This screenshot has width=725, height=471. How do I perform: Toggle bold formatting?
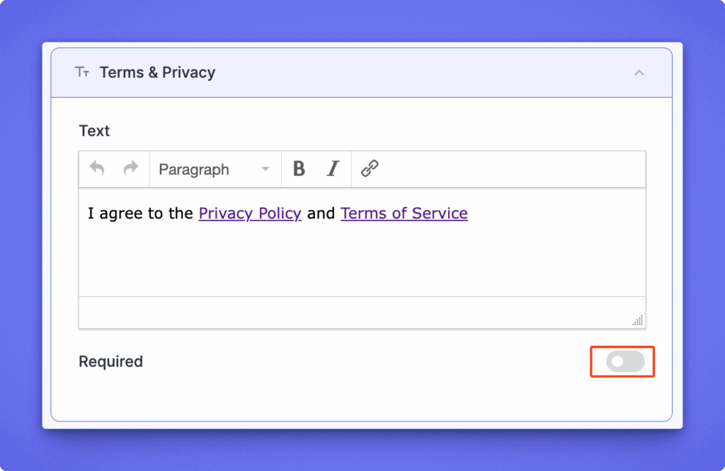coord(299,169)
